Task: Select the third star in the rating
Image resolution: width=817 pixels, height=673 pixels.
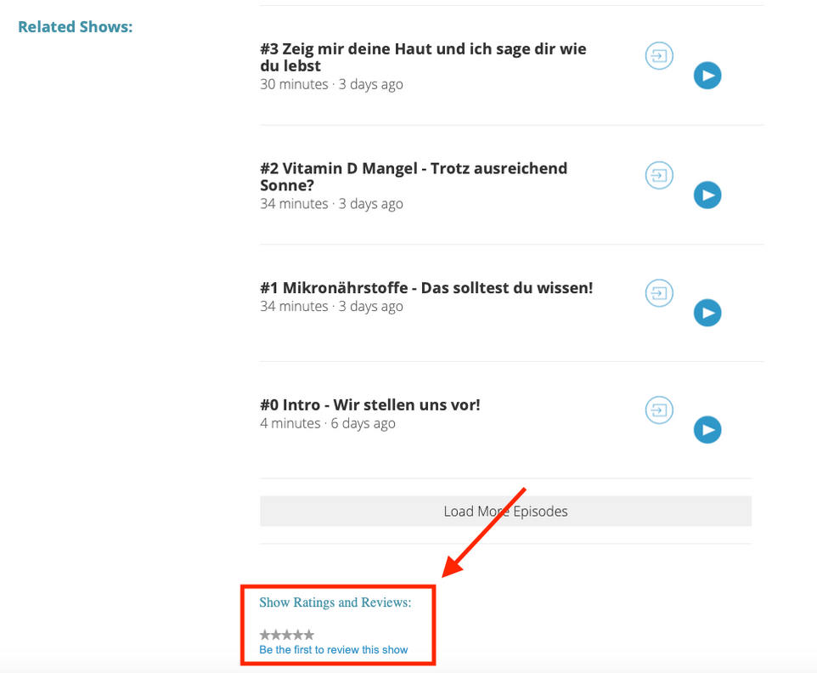Action: pos(287,635)
